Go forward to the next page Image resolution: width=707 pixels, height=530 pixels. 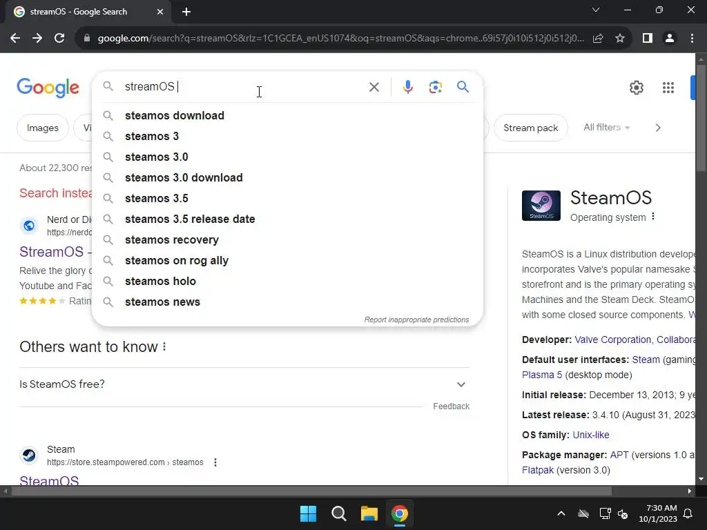(37, 39)
